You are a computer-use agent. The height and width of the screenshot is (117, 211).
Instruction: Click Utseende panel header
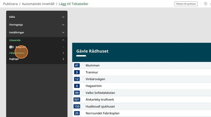pyautogui.click(x=37, y=40)
